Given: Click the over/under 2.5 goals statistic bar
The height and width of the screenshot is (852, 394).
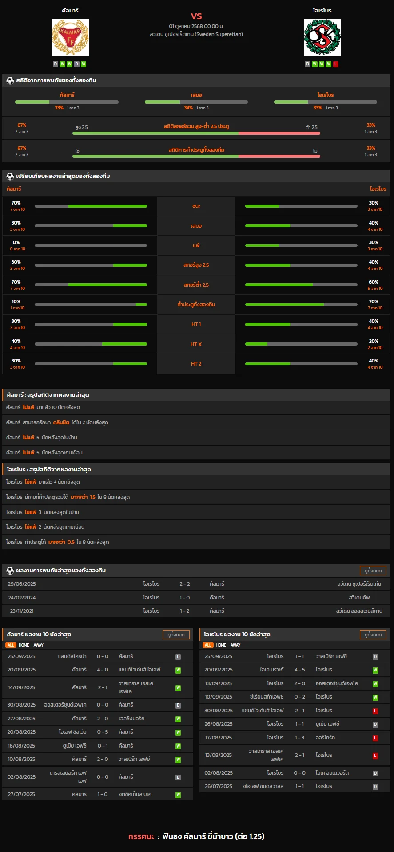Looking at the screenshot, I should [x=196, y=133].
